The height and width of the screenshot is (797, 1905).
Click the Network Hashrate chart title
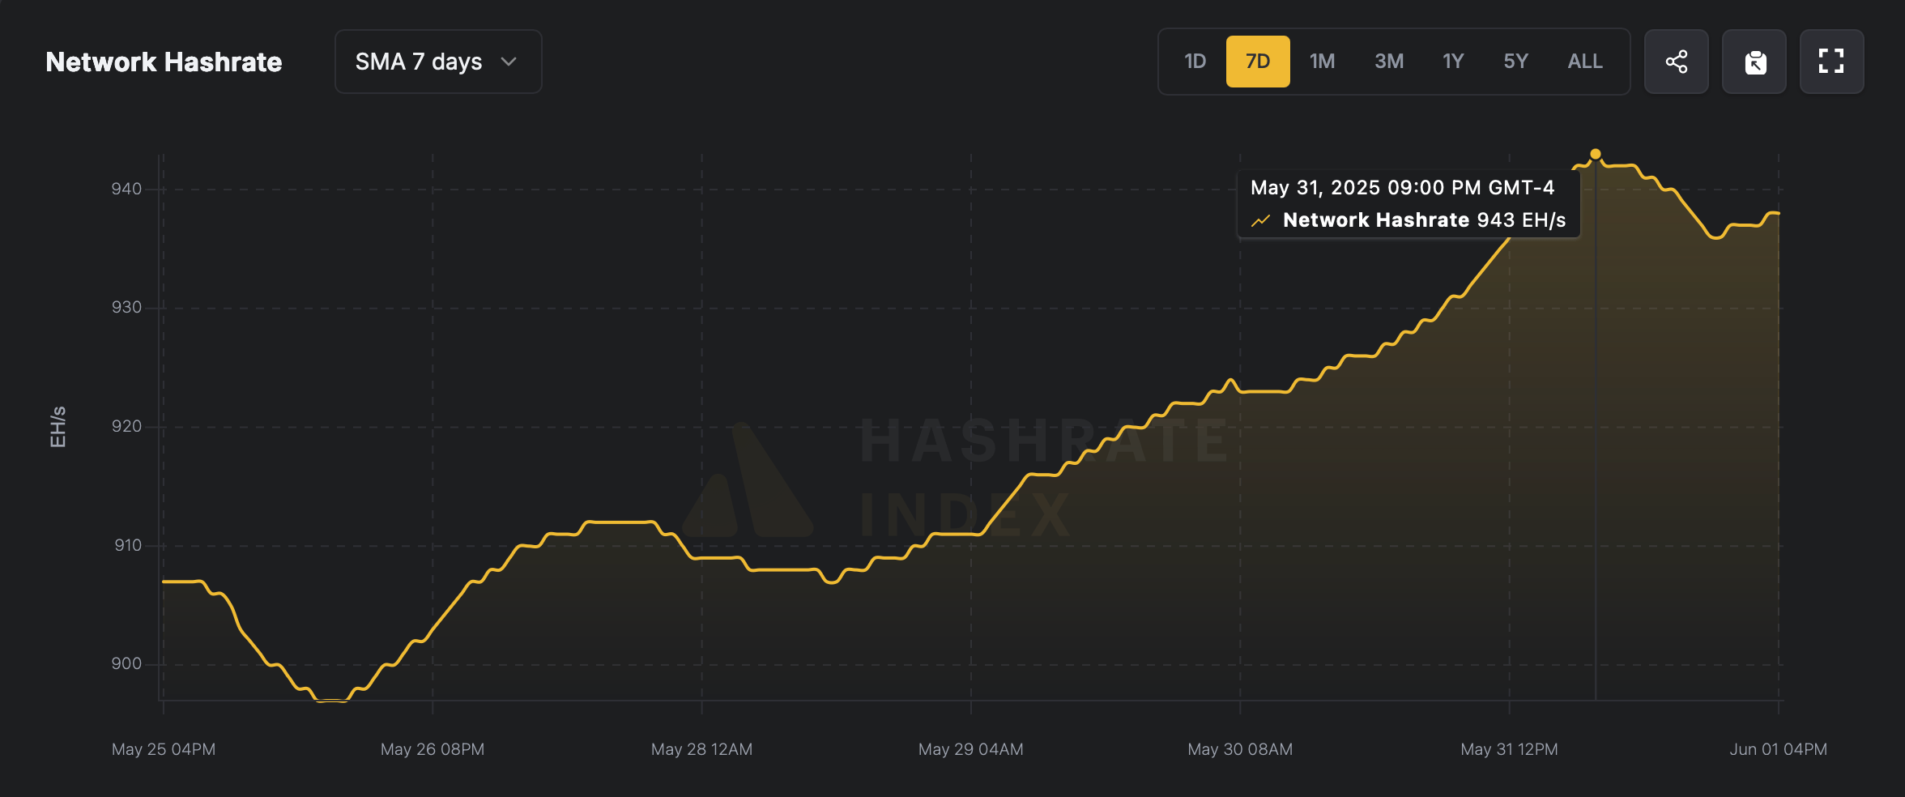pyautogui.click(x=164, y=62)
